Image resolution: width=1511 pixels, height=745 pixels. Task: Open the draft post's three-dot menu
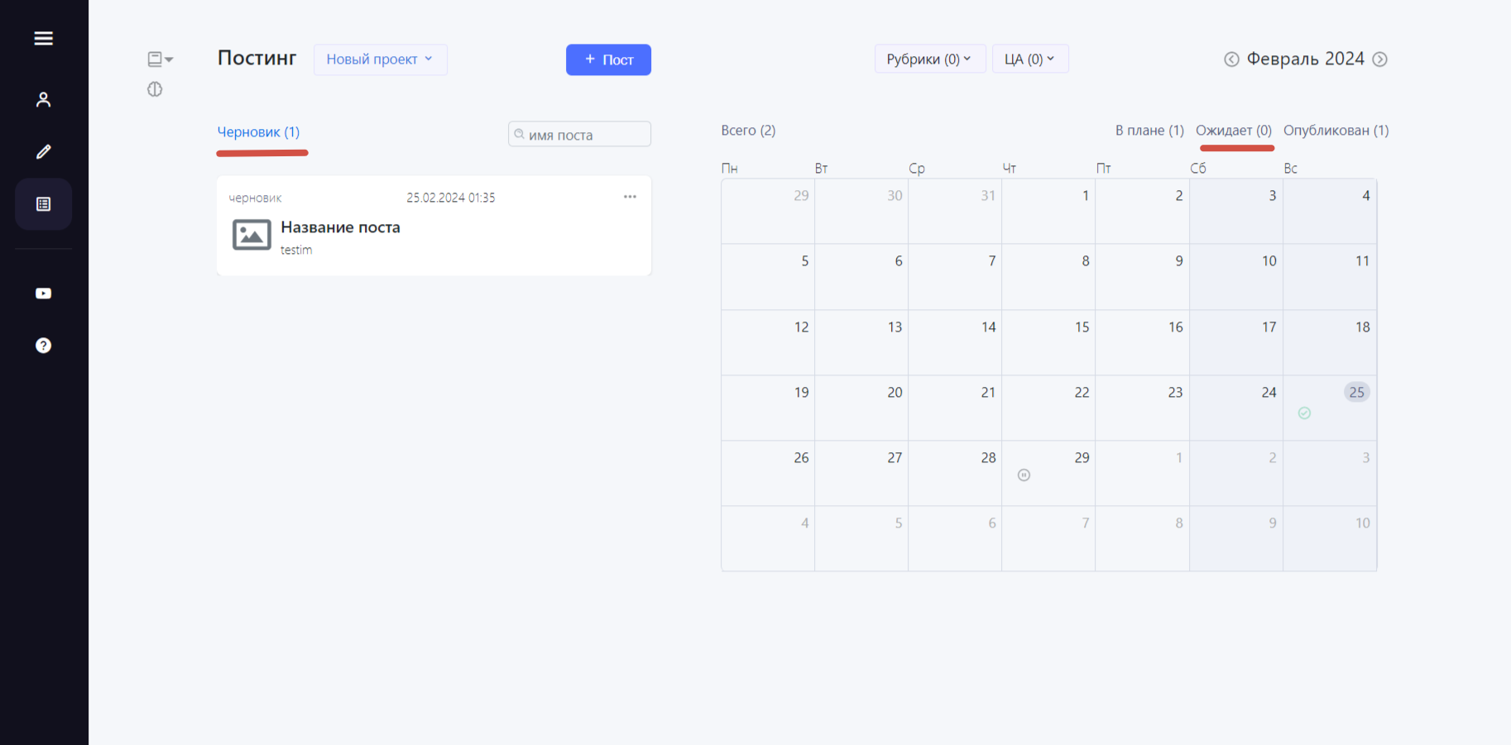tap(630, 197)
